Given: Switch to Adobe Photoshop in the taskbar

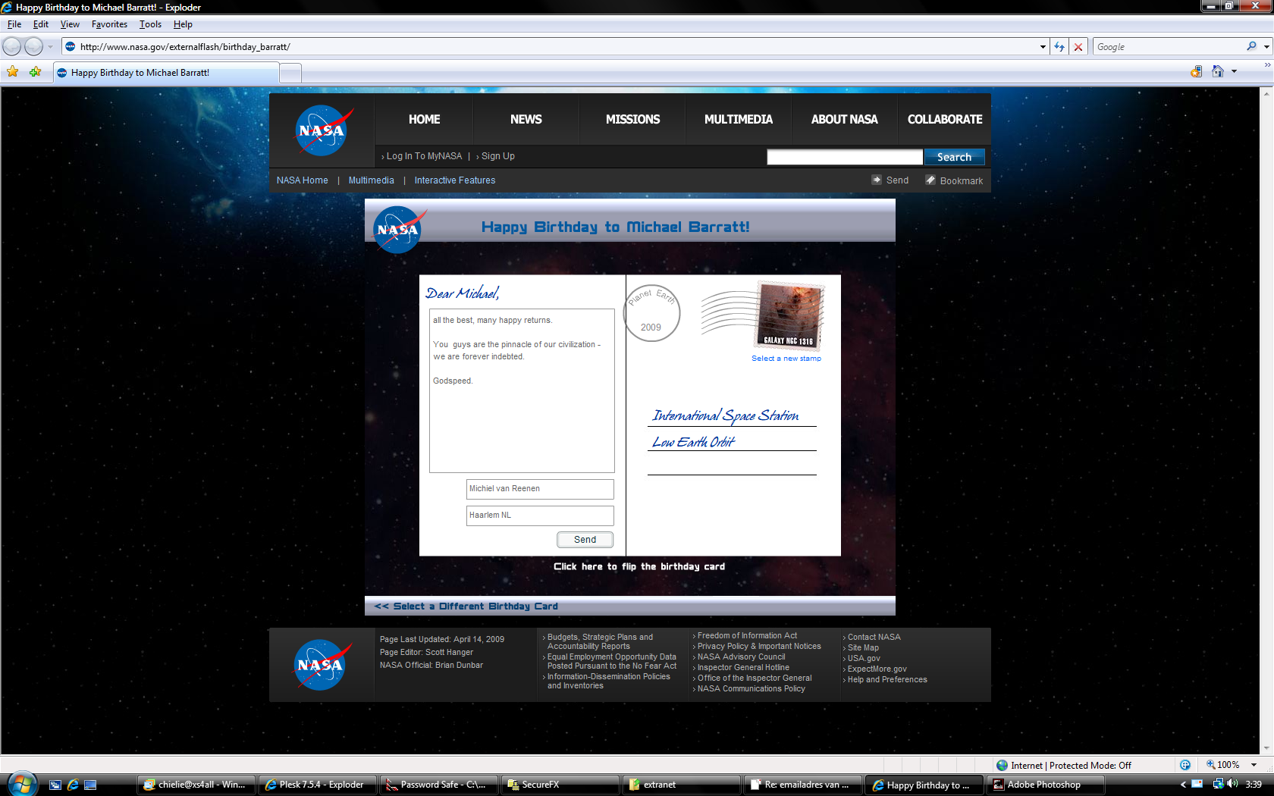Looking at the screenshot, I should click(x=1044, y=785).
